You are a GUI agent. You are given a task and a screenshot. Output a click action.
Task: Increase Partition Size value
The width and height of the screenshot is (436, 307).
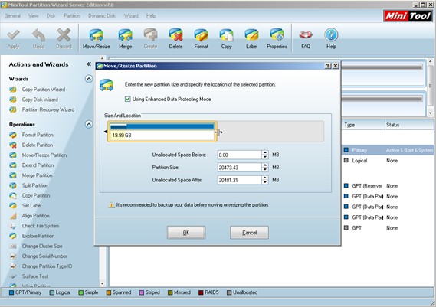(x=265, y=165)
